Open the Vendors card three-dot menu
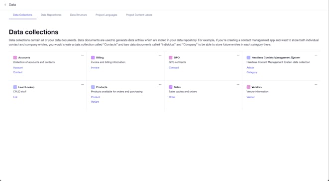The width and height of the screenshot is (329, 181). pyautogui.click(x=316, y=85)
